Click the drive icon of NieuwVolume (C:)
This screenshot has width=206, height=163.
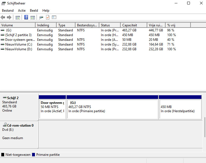(x=2, y=44)
